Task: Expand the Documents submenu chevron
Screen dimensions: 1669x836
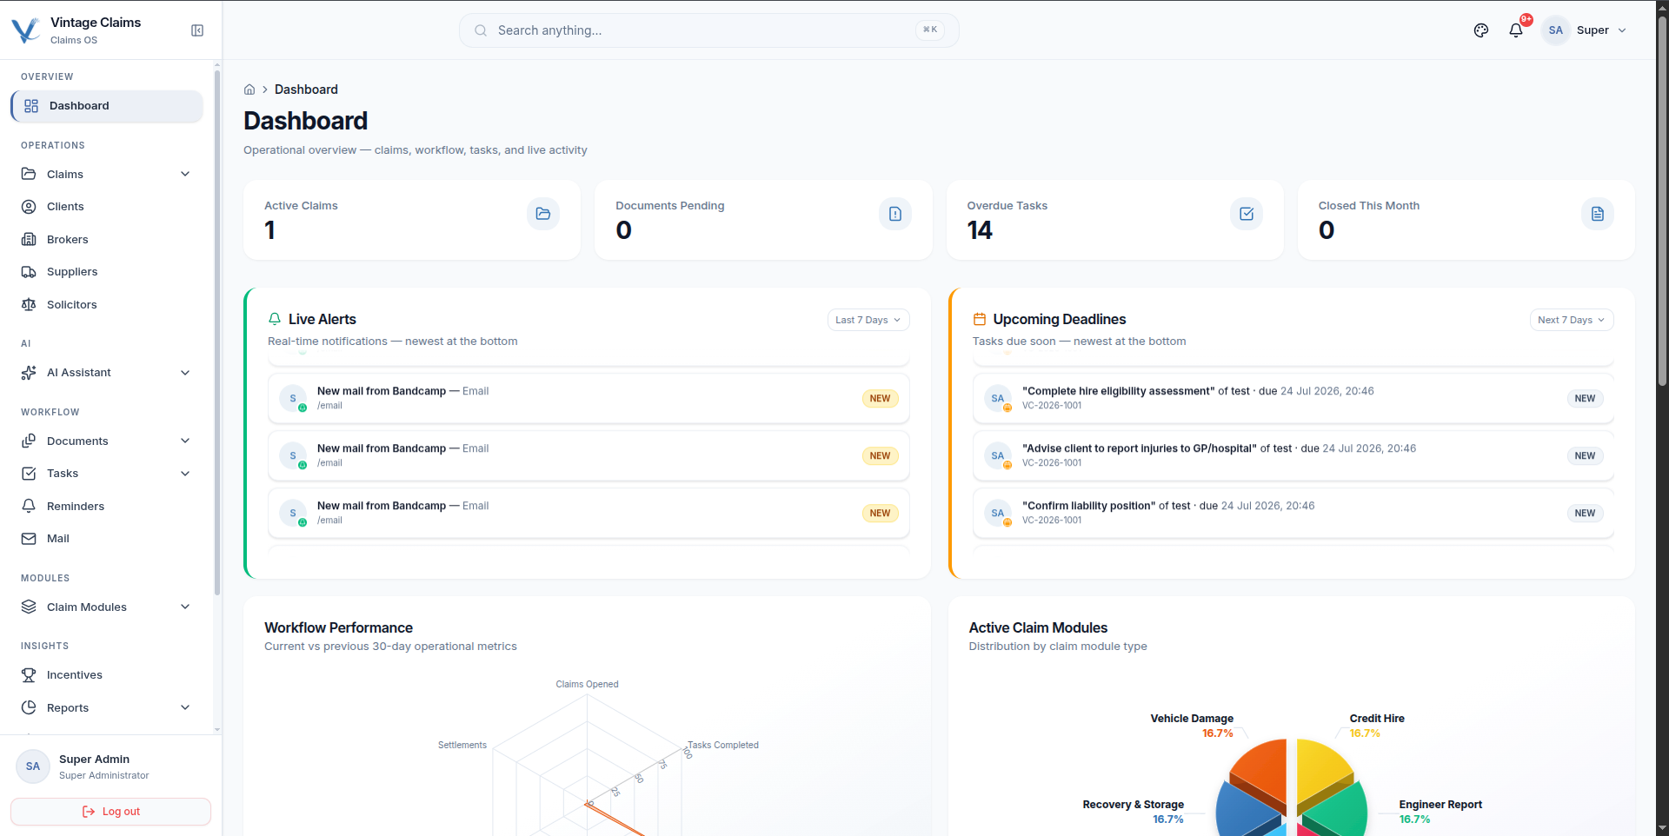Action: coord(185,441)
